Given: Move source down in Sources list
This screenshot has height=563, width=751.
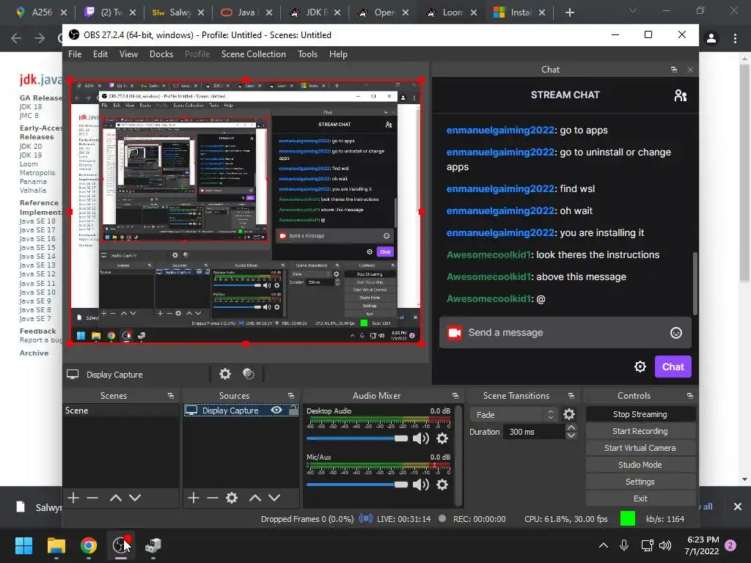Looking at the screenshot, I should [x=274, y=498].
